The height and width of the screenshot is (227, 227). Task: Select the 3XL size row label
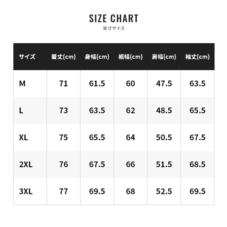click(x=26, y=191)
